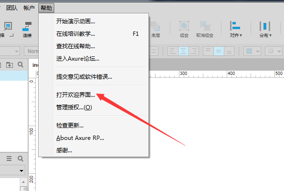Toggle middle vertical alignment button
Image resolution: width=284 pixels, height=191 pixels.
point(219,51)
